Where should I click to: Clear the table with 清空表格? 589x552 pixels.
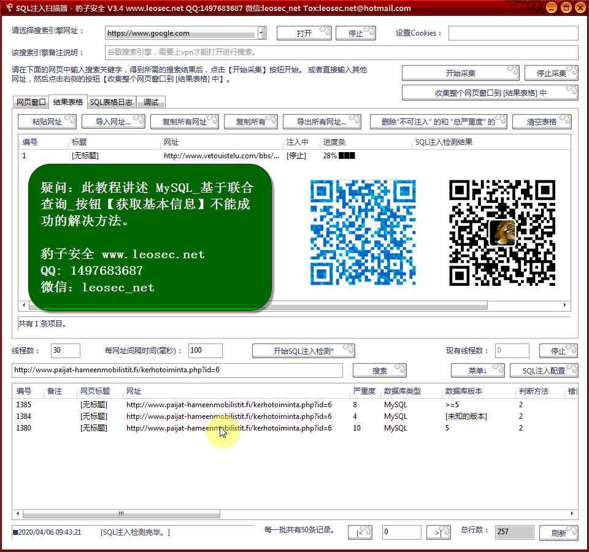coord(542,121)
